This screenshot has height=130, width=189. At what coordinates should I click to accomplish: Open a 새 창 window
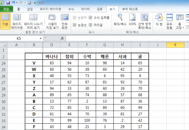(159, 20)
